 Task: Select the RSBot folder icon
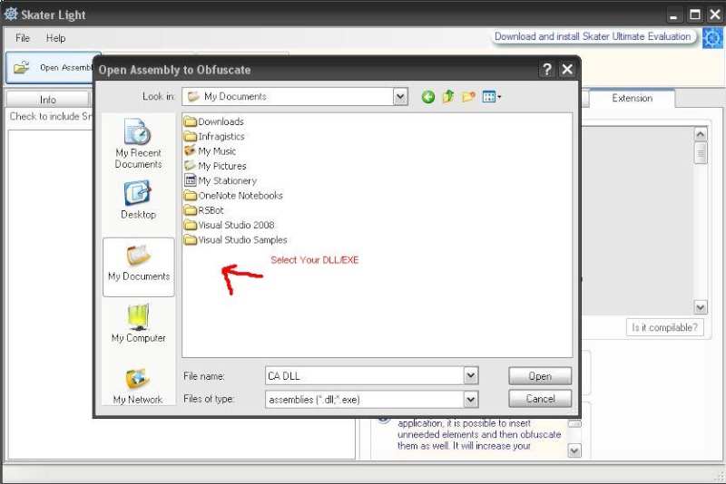pos(191,210)
